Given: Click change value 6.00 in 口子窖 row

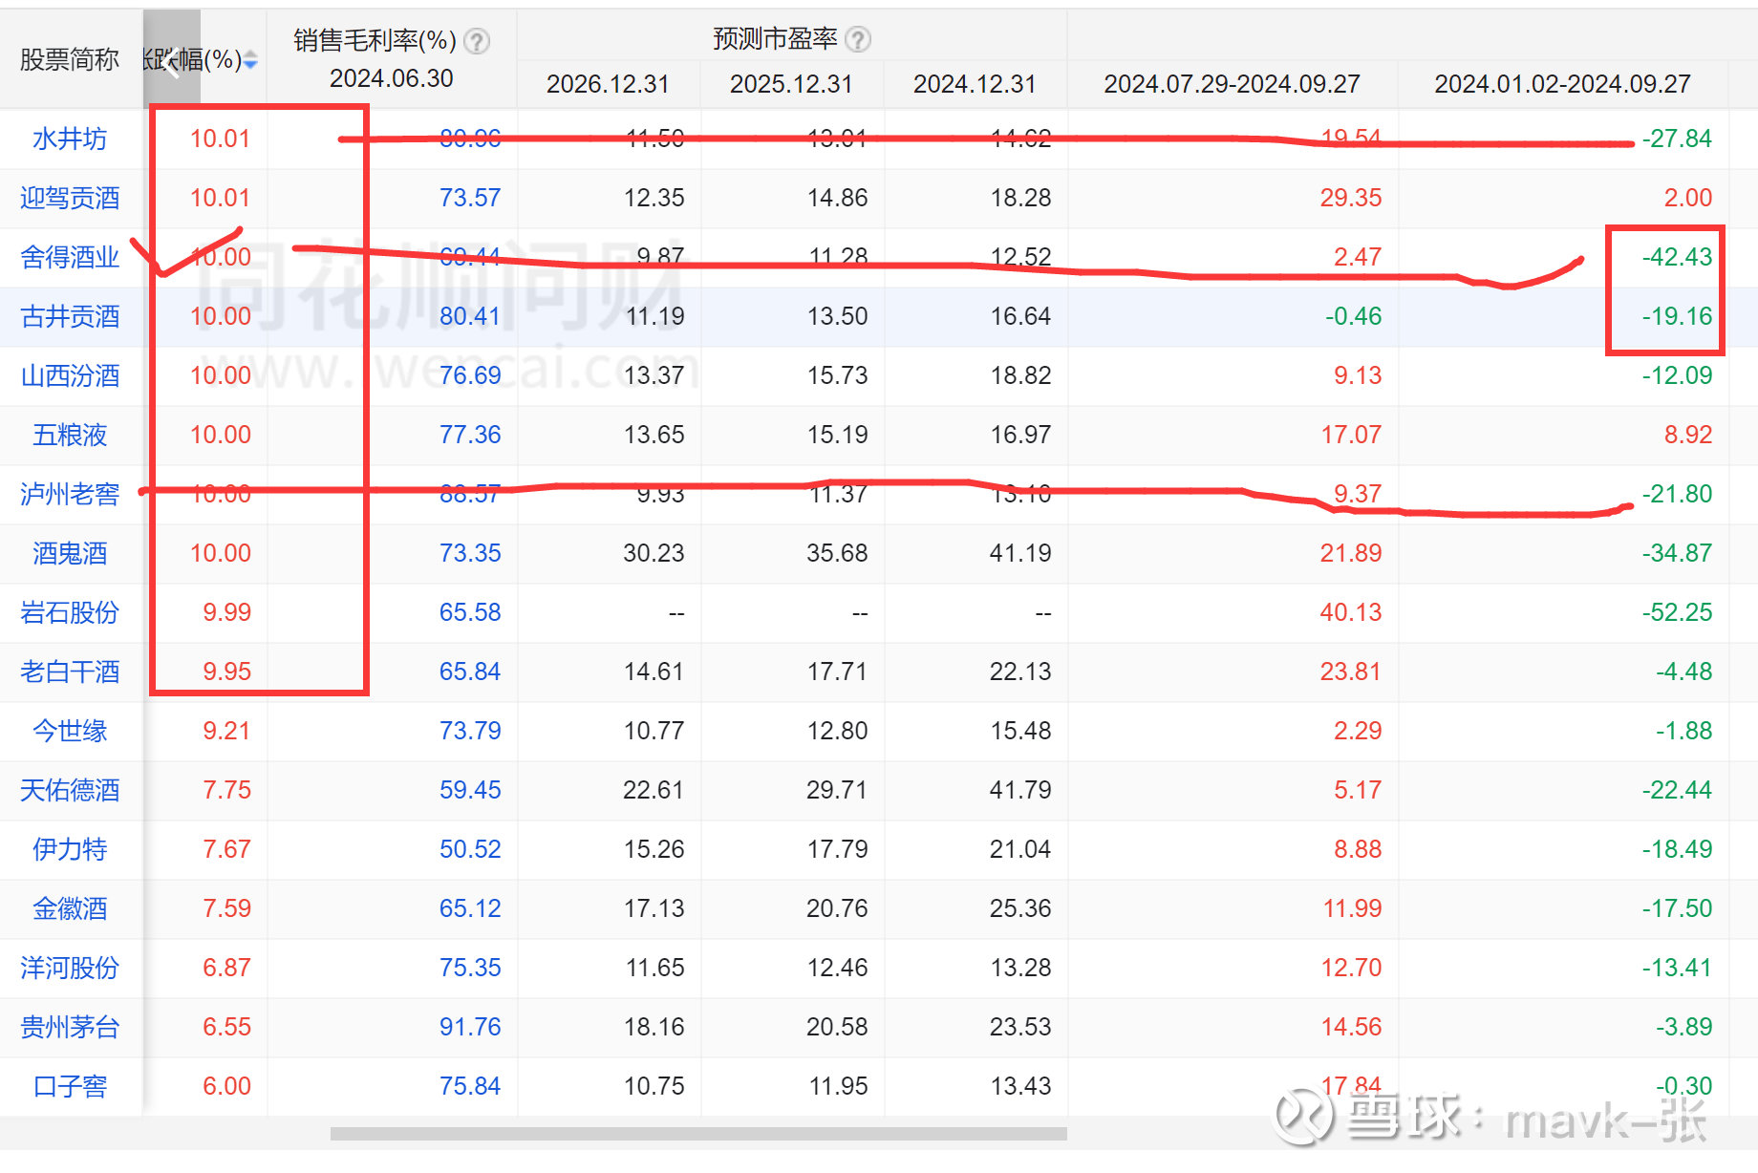Looking at the screenshot, I should point(226,1086).
